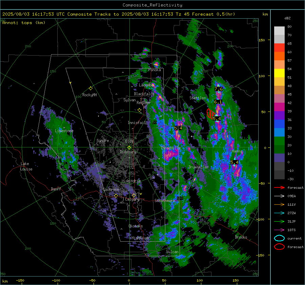Click the Okotoks town label
Viewport: 305px width, 285px height.
(136, 226)
